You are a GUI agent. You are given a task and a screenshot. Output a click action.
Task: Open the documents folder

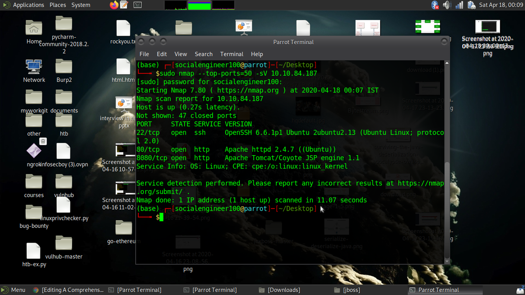[64, 102]
